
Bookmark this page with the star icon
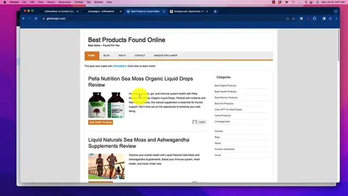(294, 19)
